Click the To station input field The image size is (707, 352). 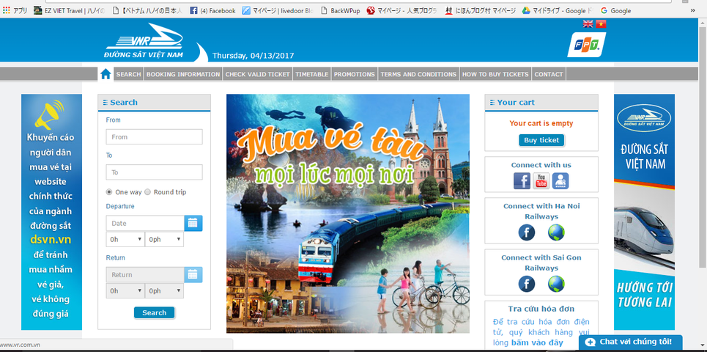[x=154, y=172]
